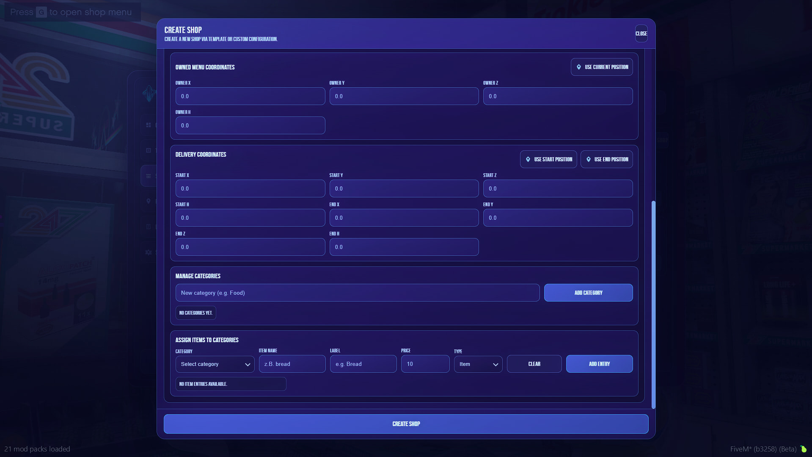Click the Owner X coordinate field
The image size is (812, 457).
coord(250,96)
